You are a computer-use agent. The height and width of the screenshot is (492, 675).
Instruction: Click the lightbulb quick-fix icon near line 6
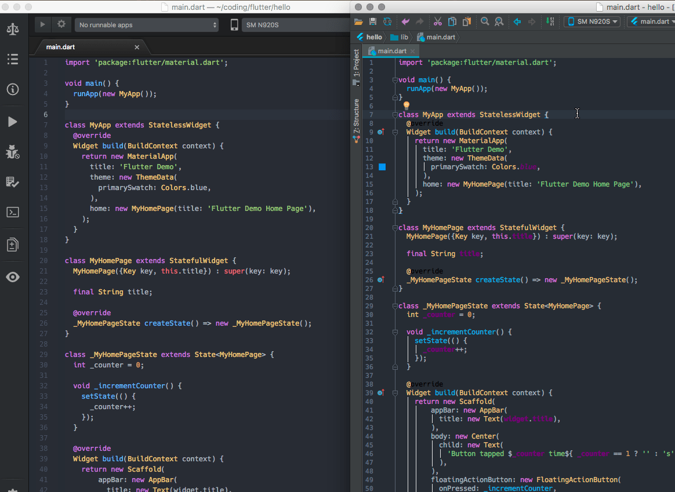407,105
